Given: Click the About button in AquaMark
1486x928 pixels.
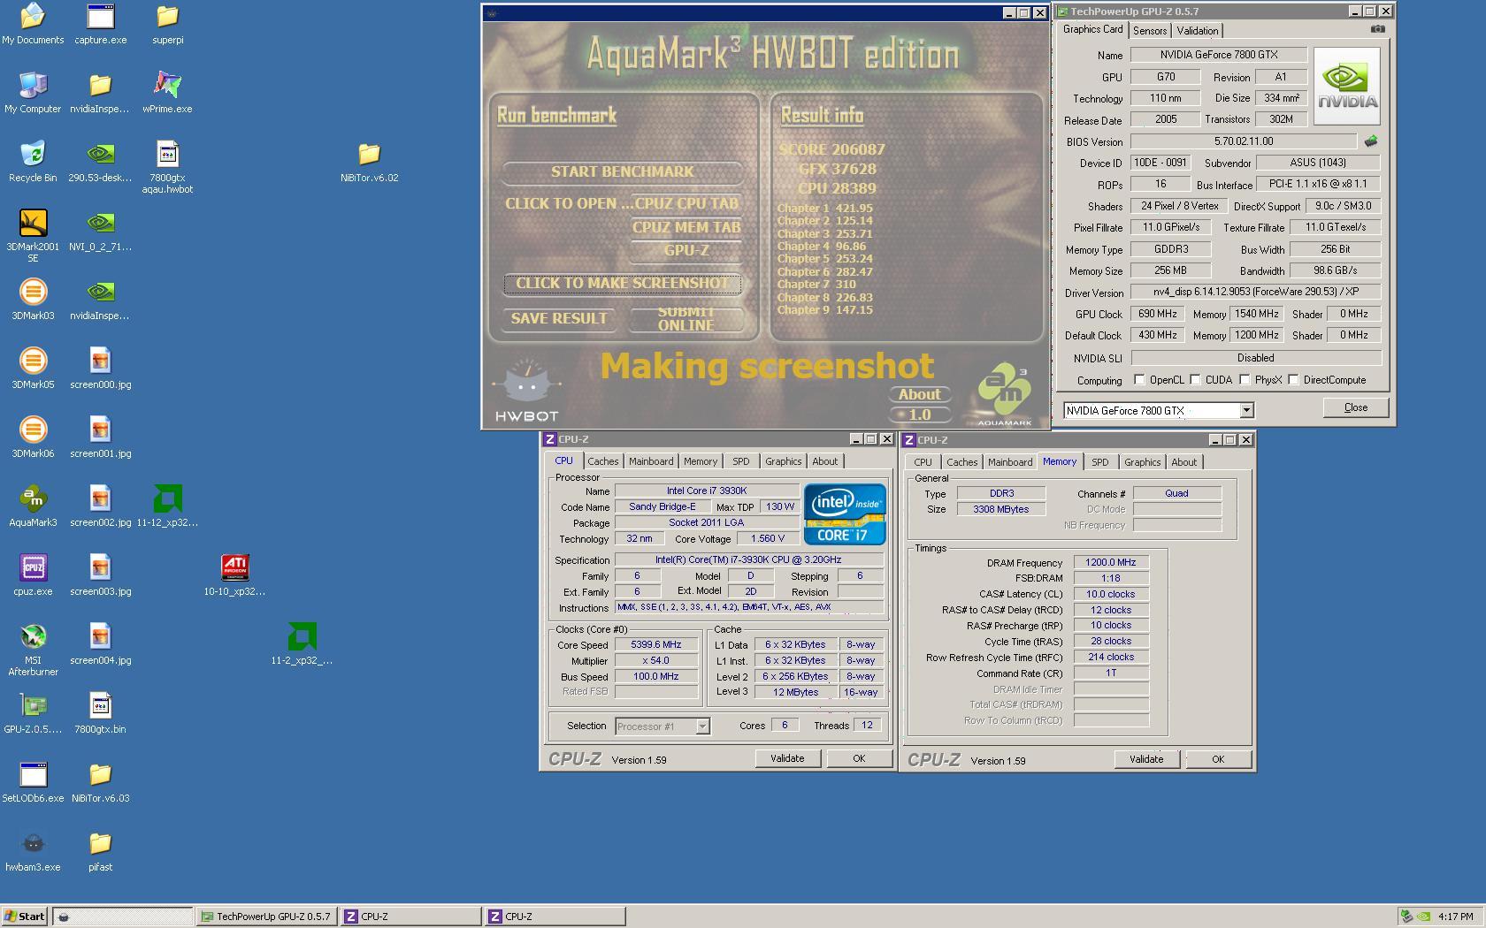Looking at the screenshot, I should [x=920, y=394].
